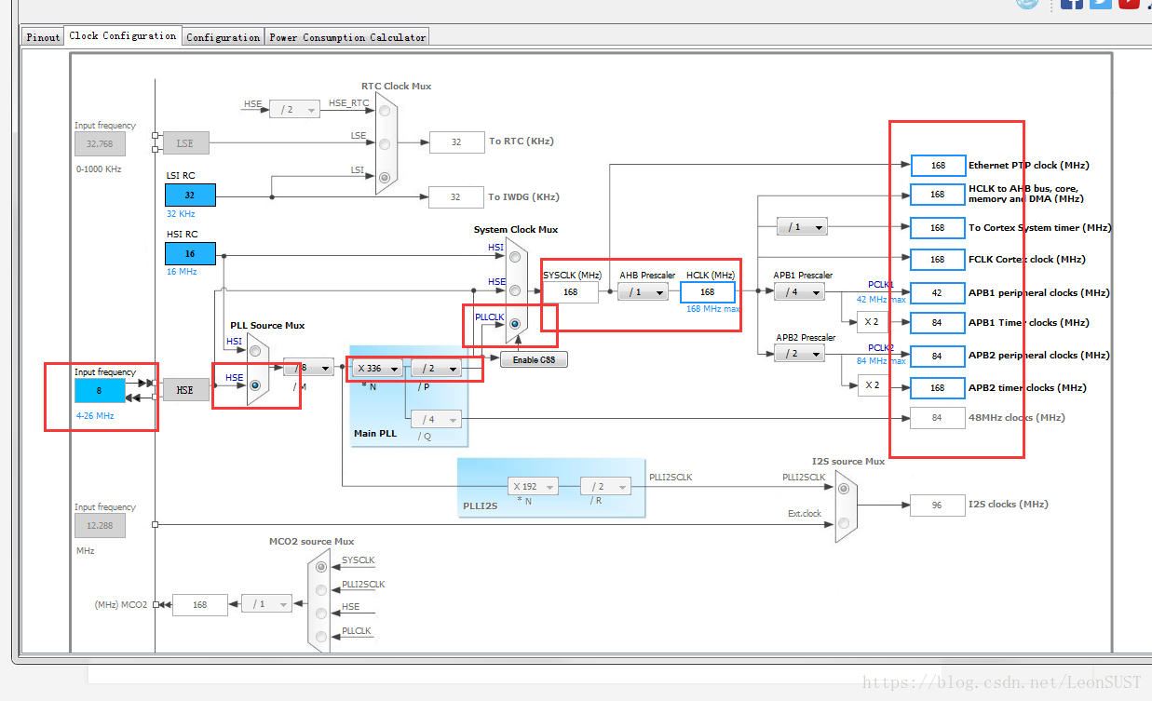This screenshot has width=1152, height=701.
Task: Click the LSI RC 32 block
Action: [190, 195]
